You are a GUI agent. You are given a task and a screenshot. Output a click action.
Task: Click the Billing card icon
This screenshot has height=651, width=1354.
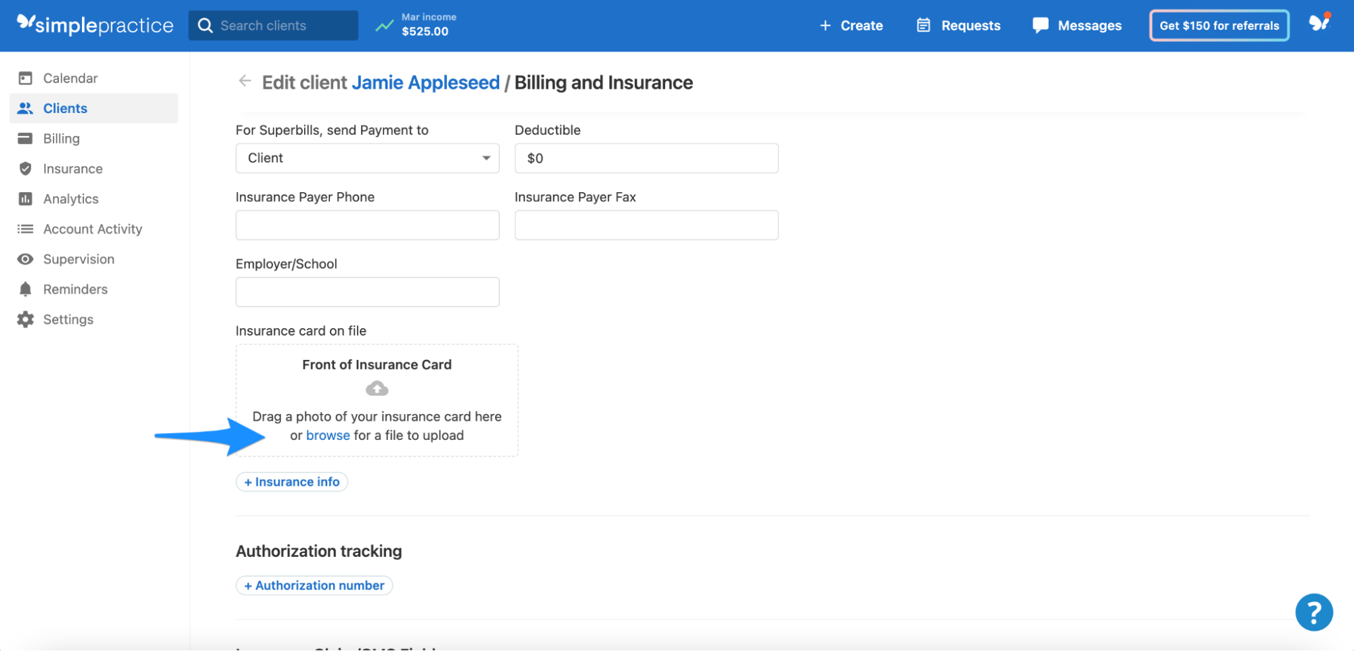[25, 138]
